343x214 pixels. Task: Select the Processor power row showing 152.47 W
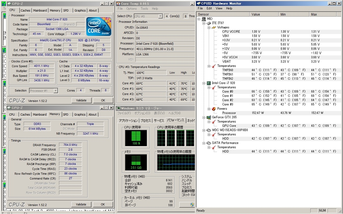click(279, 113)
